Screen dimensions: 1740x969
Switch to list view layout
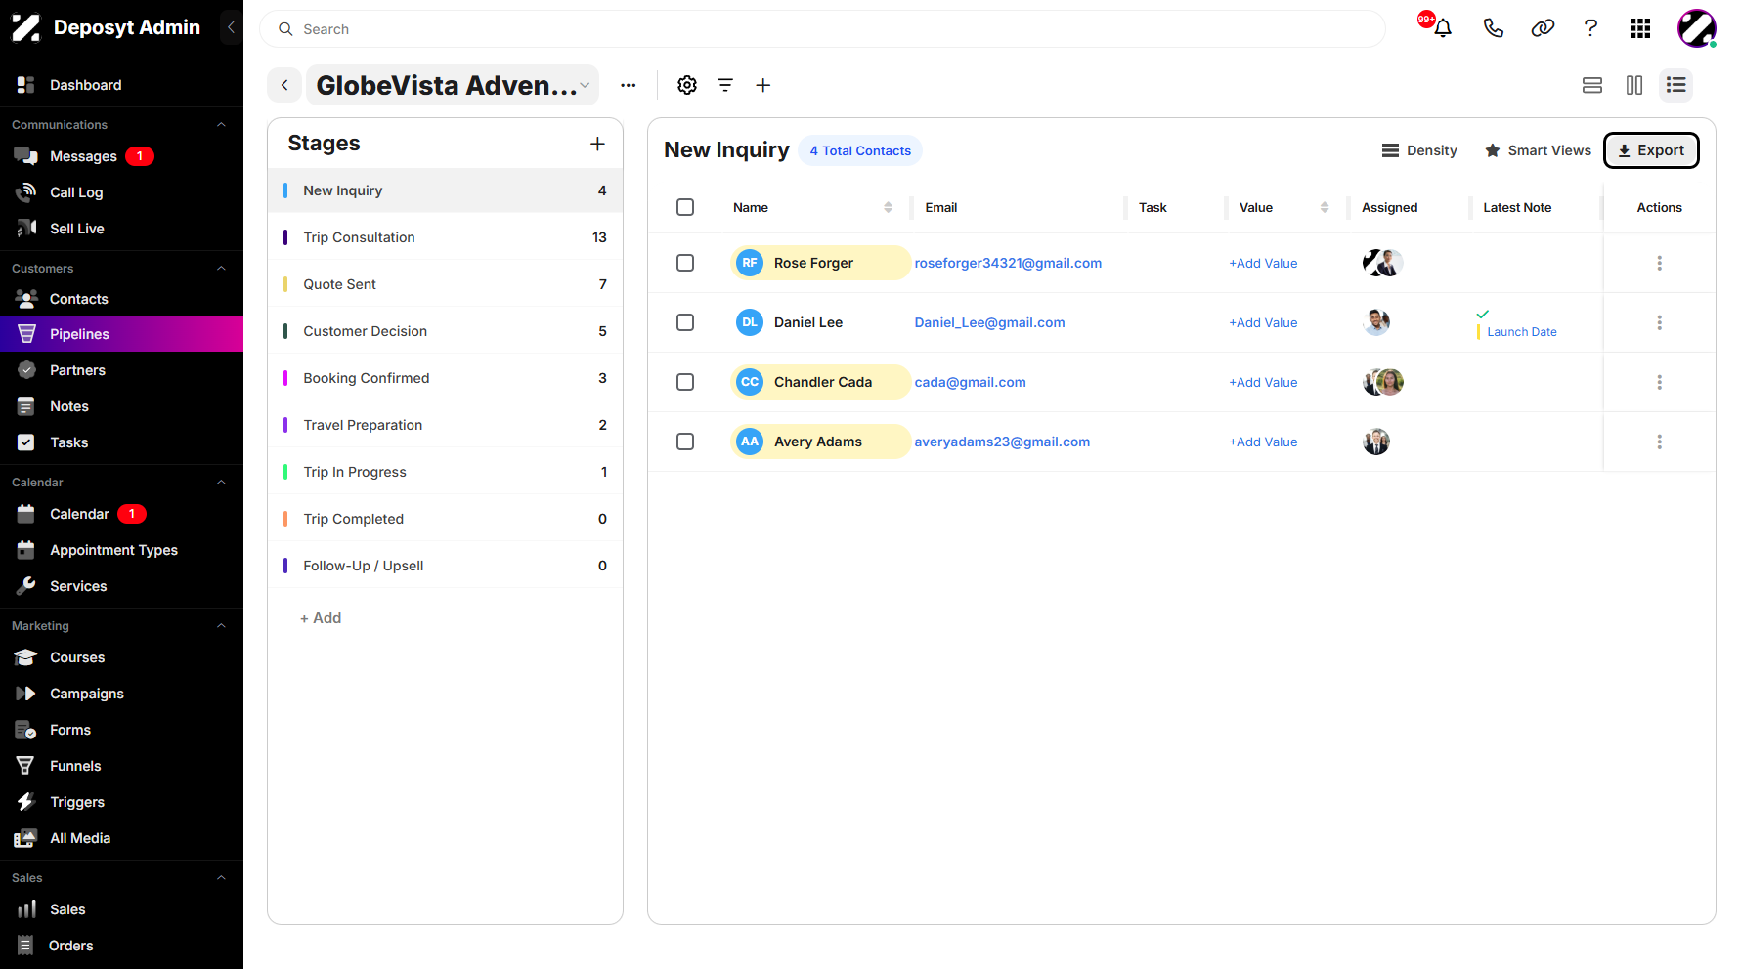1676,85
